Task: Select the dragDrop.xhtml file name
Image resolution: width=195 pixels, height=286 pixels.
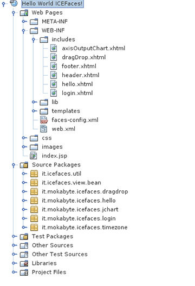Action: tap(84, 57)
